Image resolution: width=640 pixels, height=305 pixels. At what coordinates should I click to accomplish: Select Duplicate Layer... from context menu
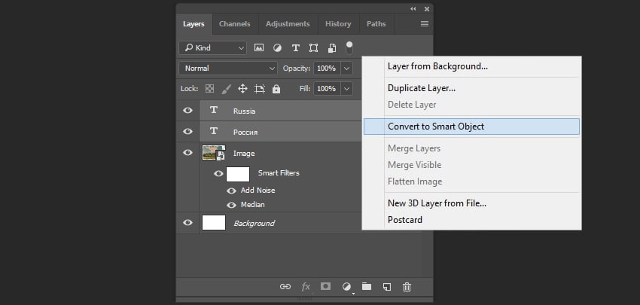(421, 88)
